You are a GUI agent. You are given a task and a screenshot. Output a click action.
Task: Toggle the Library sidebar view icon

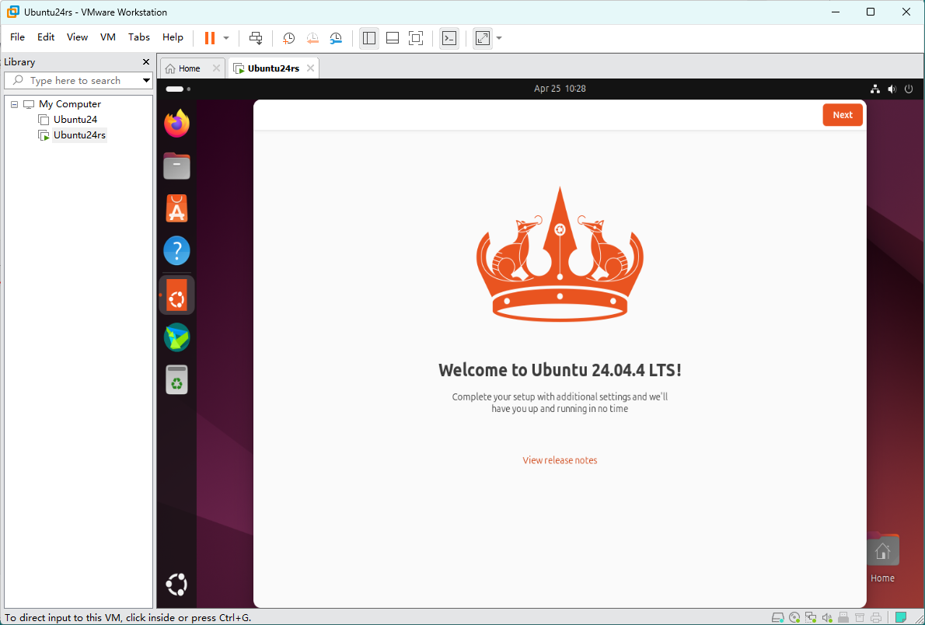pyautogui.click(x=369, y=38)
